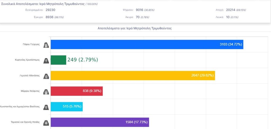Click the portrait icon beside Λεμεσού Αθανάσιος

click(46, 76)
